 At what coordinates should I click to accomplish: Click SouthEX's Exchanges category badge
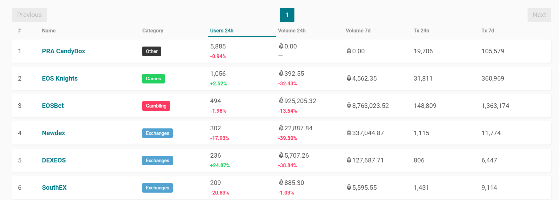(157, 188)
